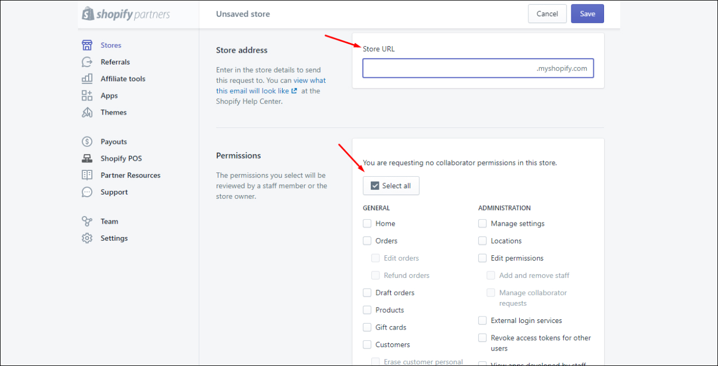Click the Shopify Partners logo
The image size is (718, 366).
coord(126,14)
